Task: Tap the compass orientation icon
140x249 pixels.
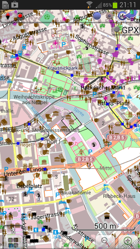Action: point(8,16)
